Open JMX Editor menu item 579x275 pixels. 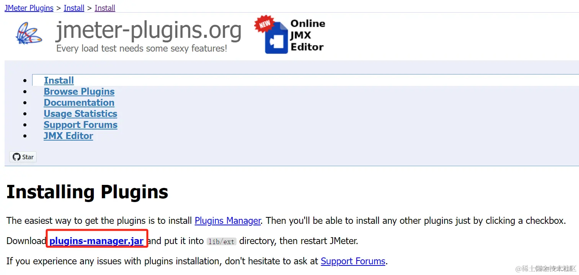point(69,136)
